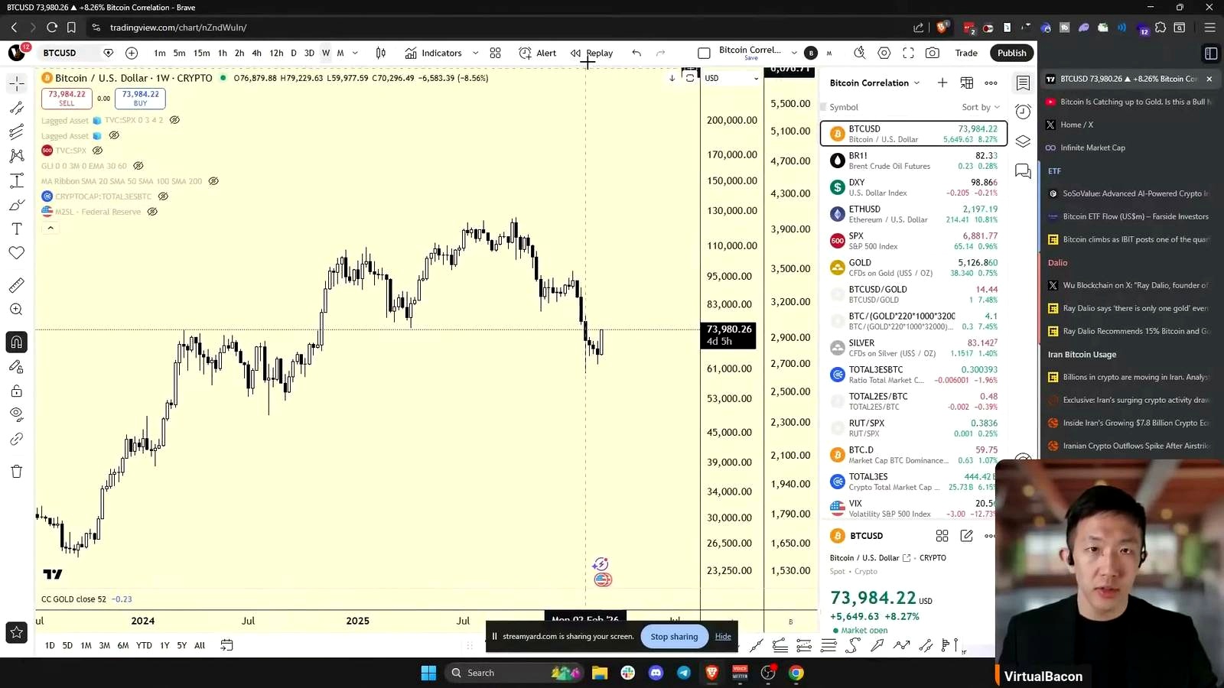
Task: Show the TVC:SPX overlay via eye icon
Action: click(97, 151)
